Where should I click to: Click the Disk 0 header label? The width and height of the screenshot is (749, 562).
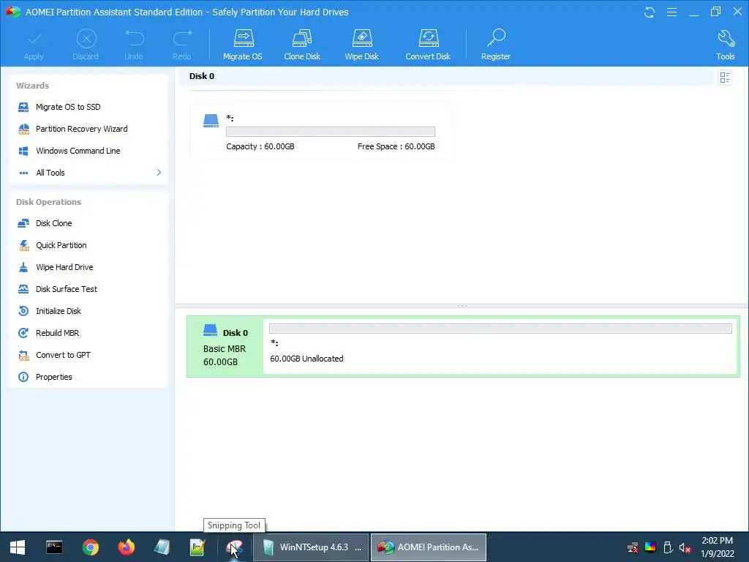coord(202,76)
